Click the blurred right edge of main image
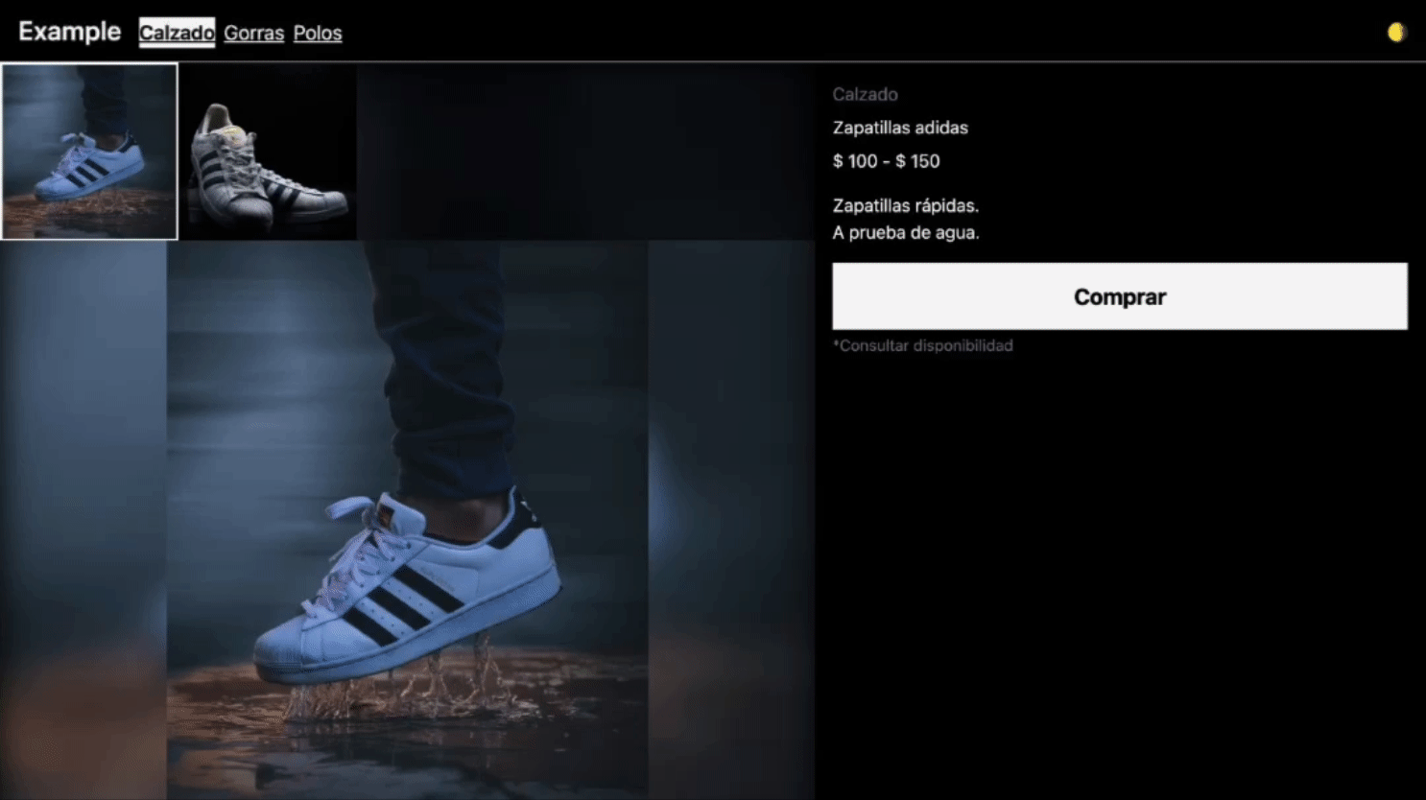This screenshot has width=1426, height=800. 731,520
